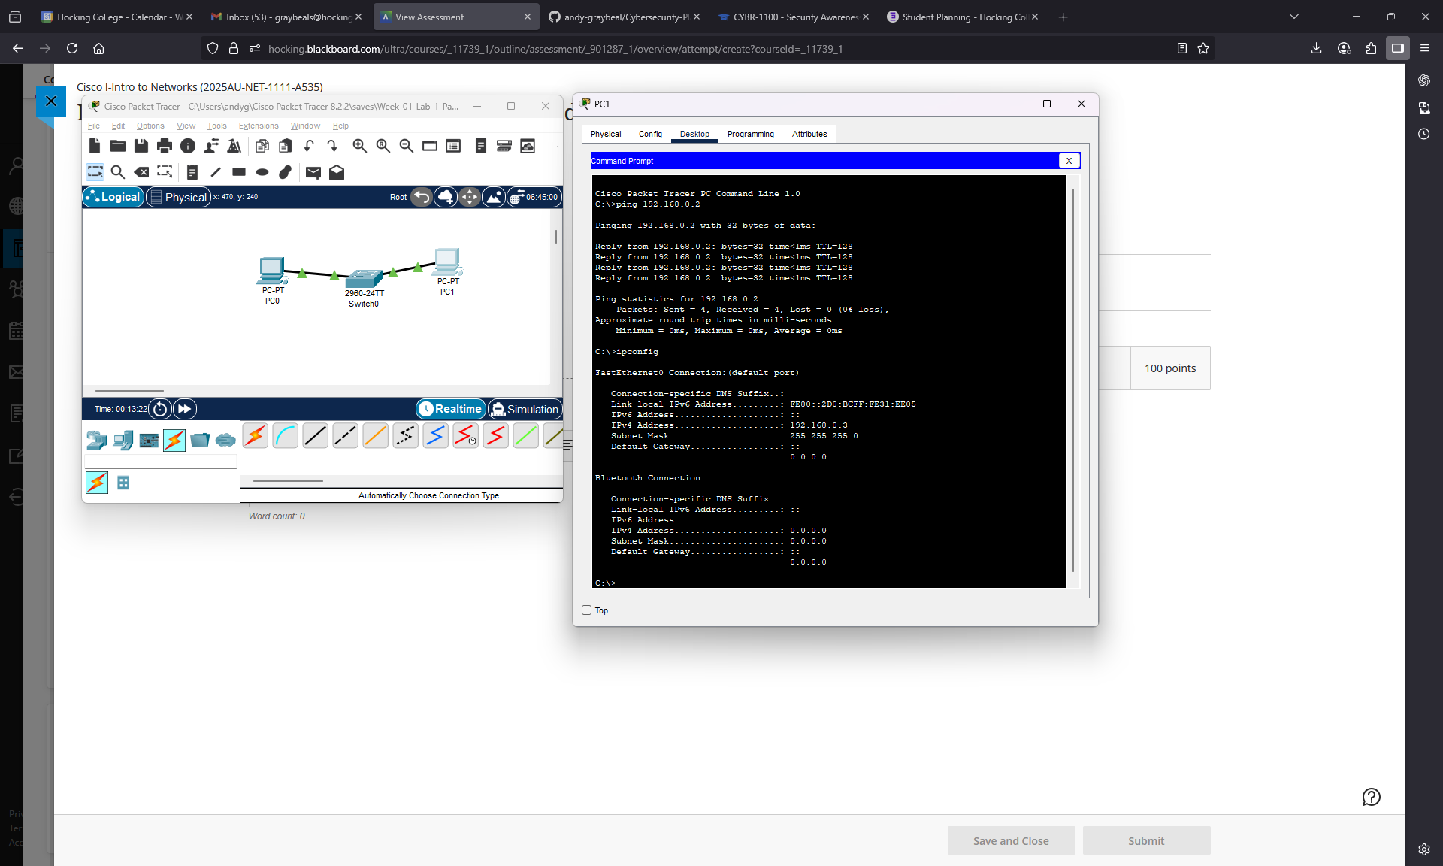This screenshot has height=866, width=1443.
Task: Click the Save and Close button
Action: pos(1011,840)
